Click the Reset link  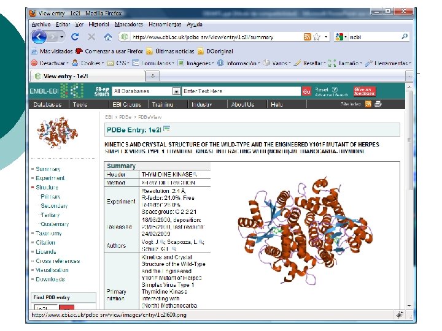[x=322, y=89]
